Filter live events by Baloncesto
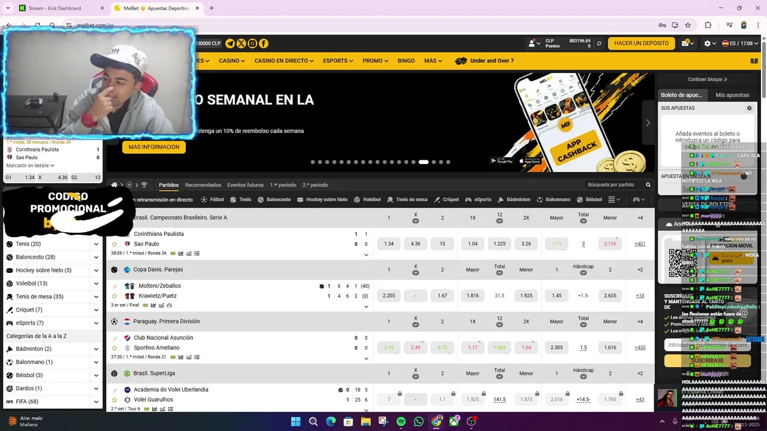Viewport: 767px width, 431px height. click(x=274, y=199)
